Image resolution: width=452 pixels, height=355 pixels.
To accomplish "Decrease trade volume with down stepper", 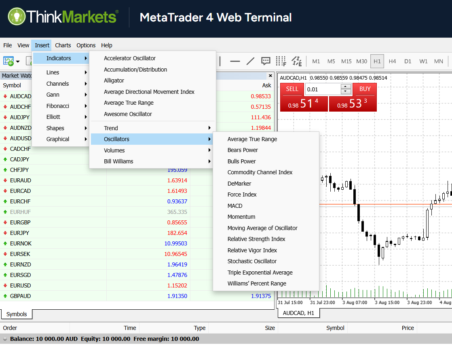I will (345, 91).
